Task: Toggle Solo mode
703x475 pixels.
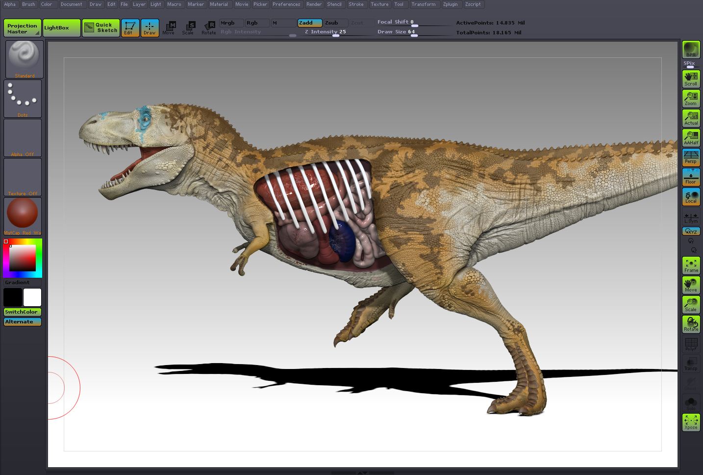Action: pyautogui.click(x=691, y=404)
